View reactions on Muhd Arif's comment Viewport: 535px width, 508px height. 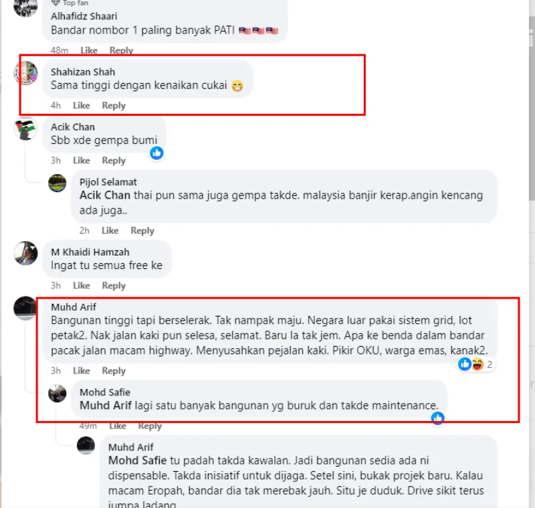click(x=476, y=364)
